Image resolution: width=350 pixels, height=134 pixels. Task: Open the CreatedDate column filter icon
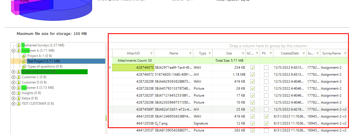(x=304, y=53)
